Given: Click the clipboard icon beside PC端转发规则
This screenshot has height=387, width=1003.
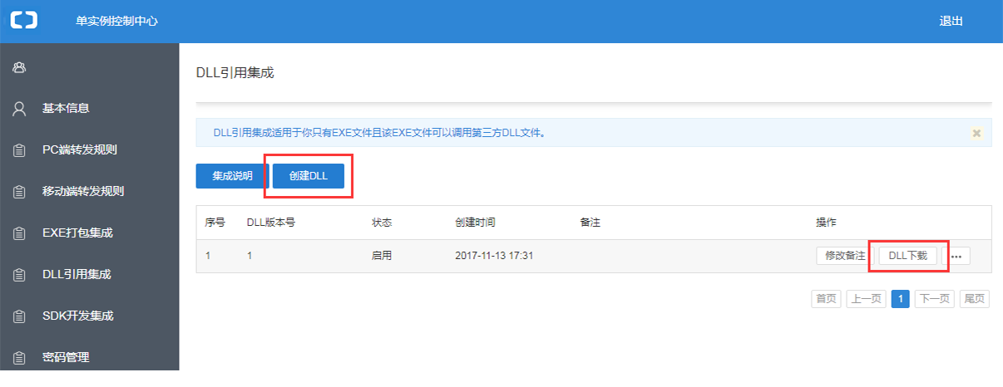Looking at the screenshot, I should (19, 150).
